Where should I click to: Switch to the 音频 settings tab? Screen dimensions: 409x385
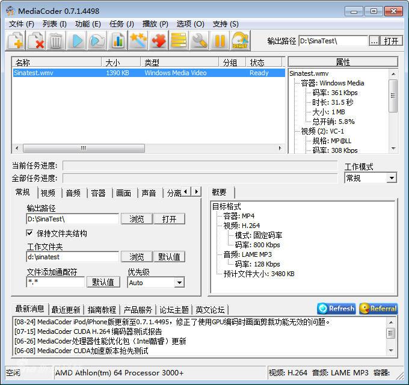point(73,193)
